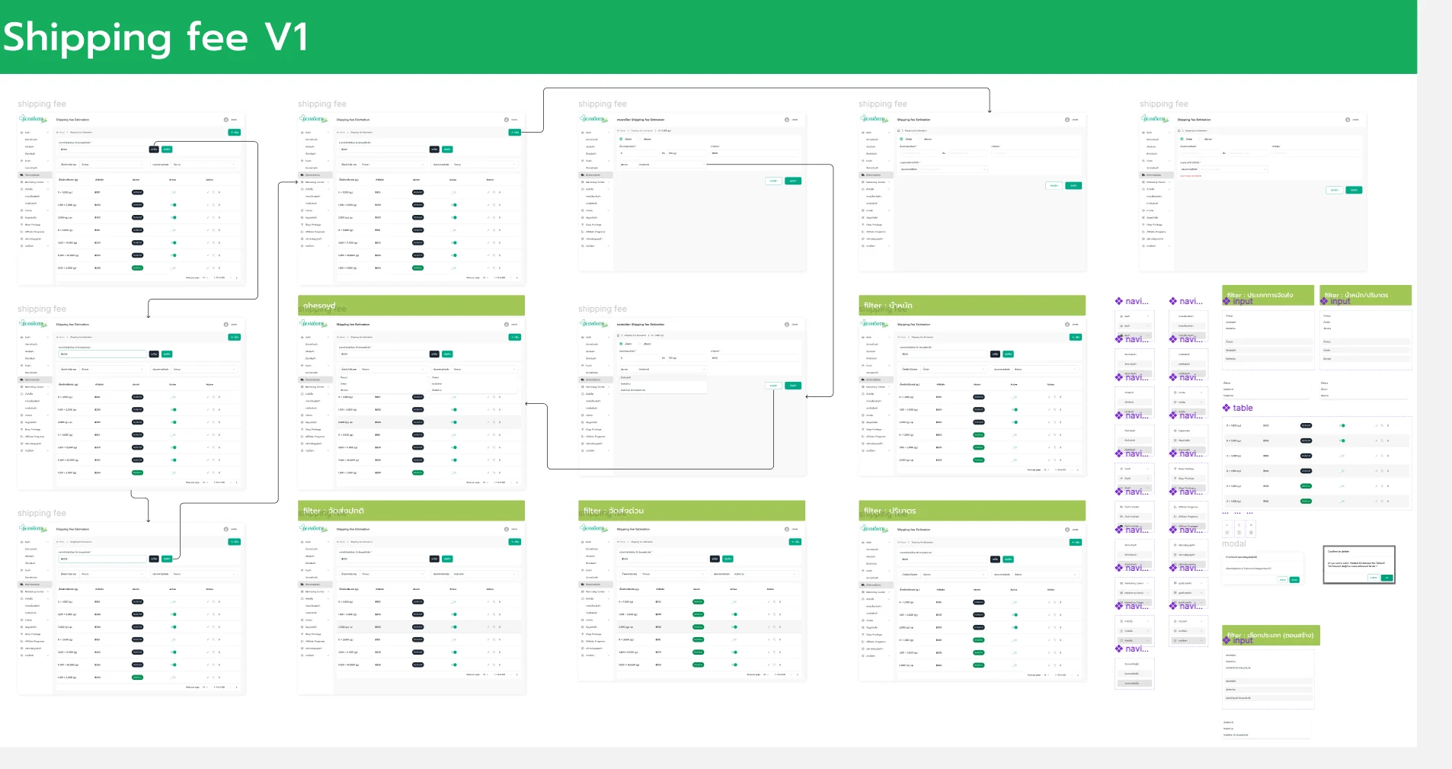
Task: Click input component icon under filter : ประเภทการจัดส่ง
Action: [1227, 301]
